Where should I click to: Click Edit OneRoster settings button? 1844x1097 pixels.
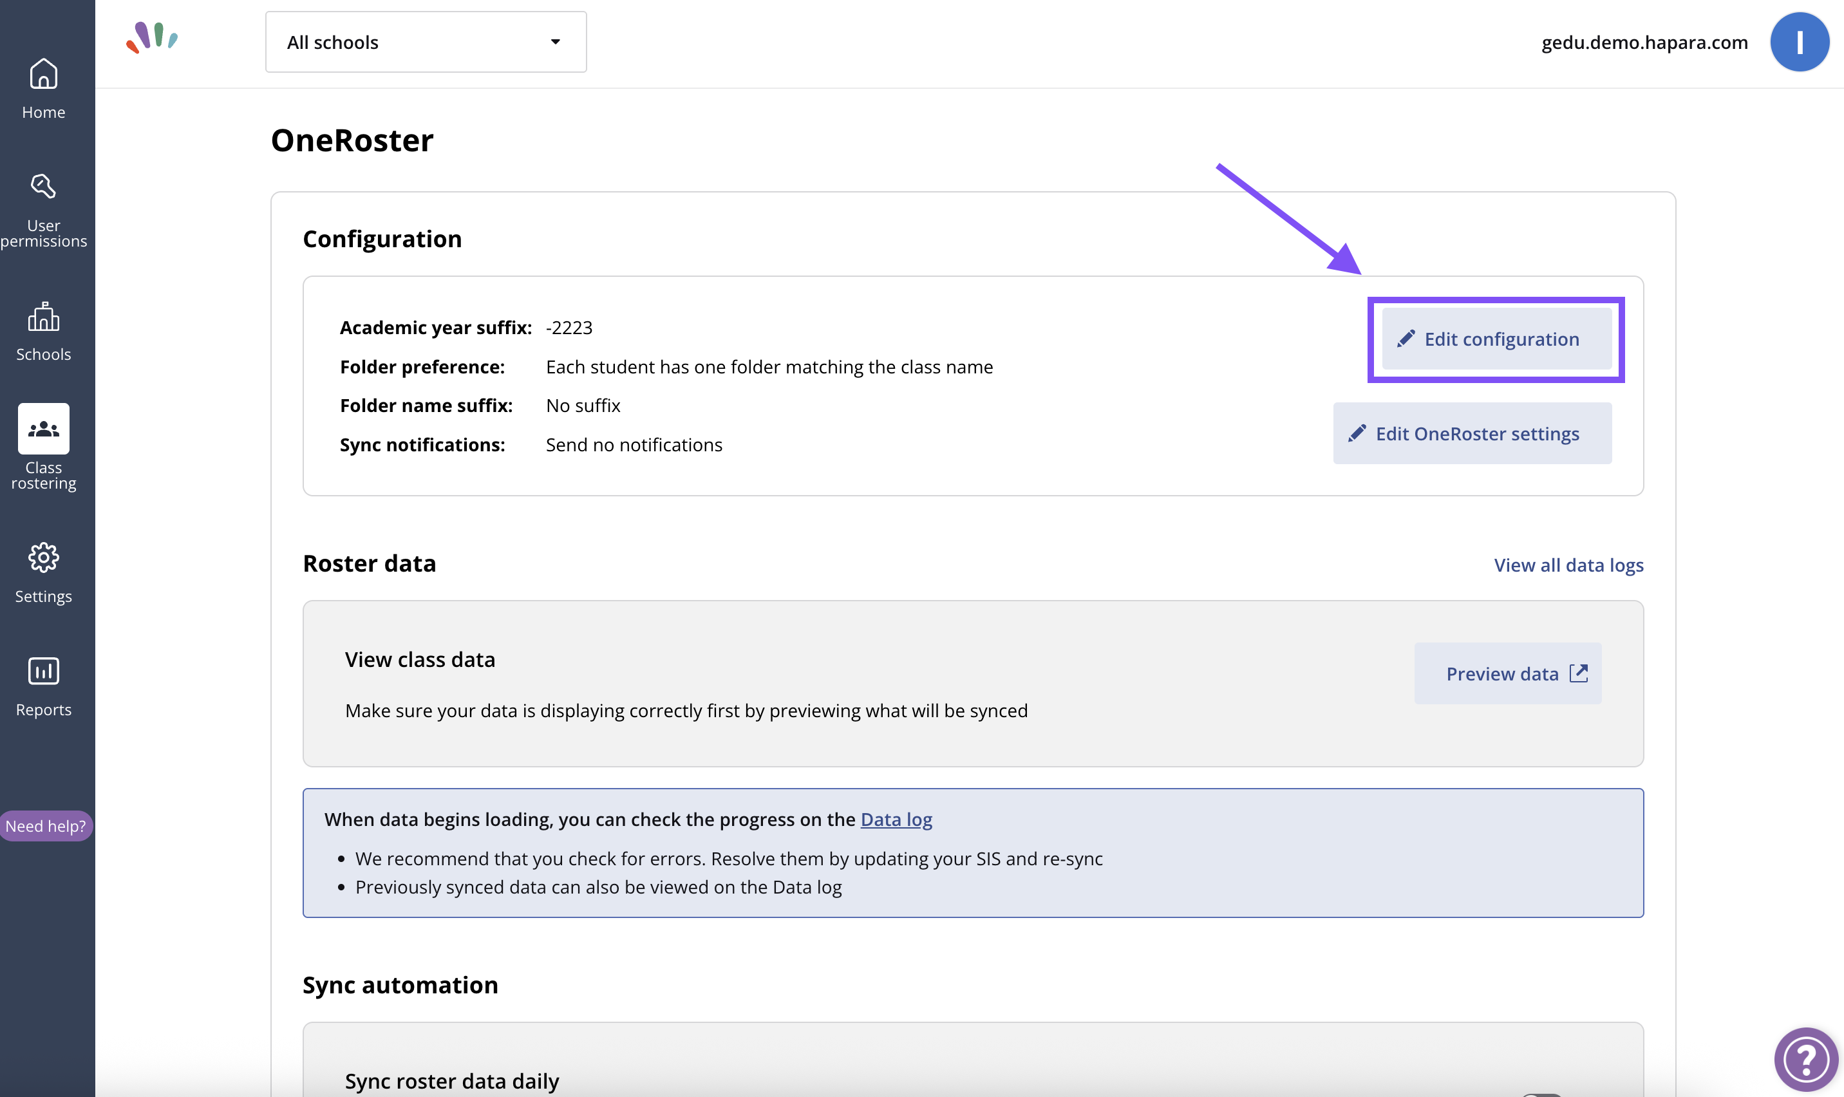point(1472,433)
